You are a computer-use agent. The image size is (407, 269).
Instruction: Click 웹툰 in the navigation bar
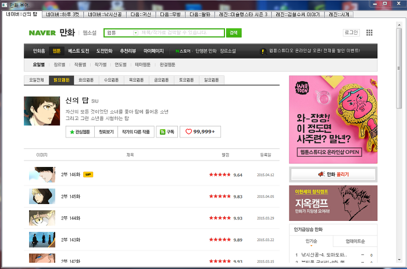[56, 51]
